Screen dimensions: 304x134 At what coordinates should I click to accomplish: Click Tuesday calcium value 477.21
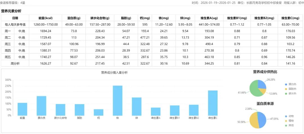point(145,37)
